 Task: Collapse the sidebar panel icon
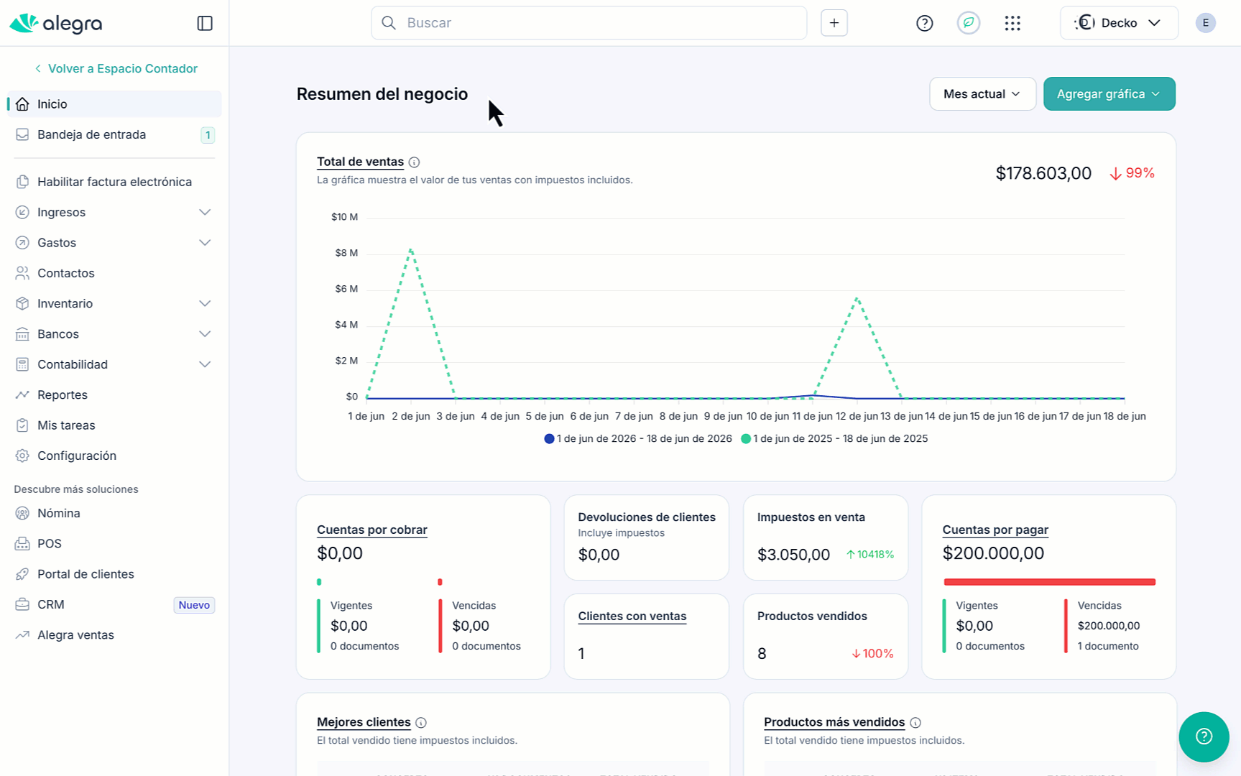coord(205,23)
